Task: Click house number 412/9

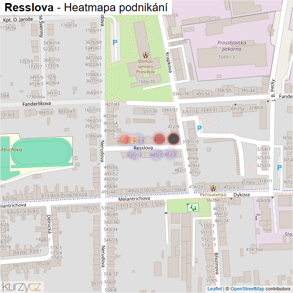Action: click(x=173, y=127)
